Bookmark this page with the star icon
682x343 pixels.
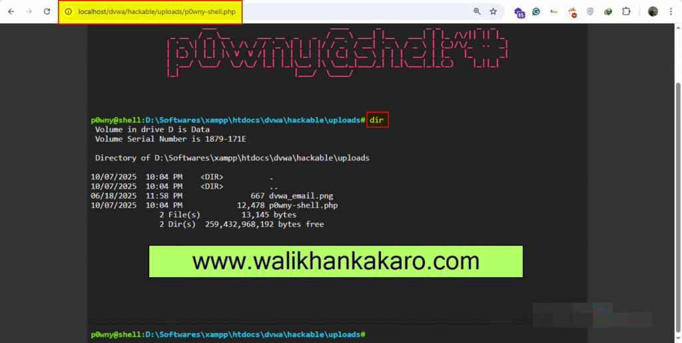494,11
